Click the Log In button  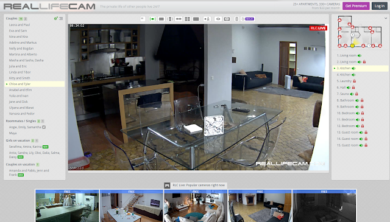point(380,6)
